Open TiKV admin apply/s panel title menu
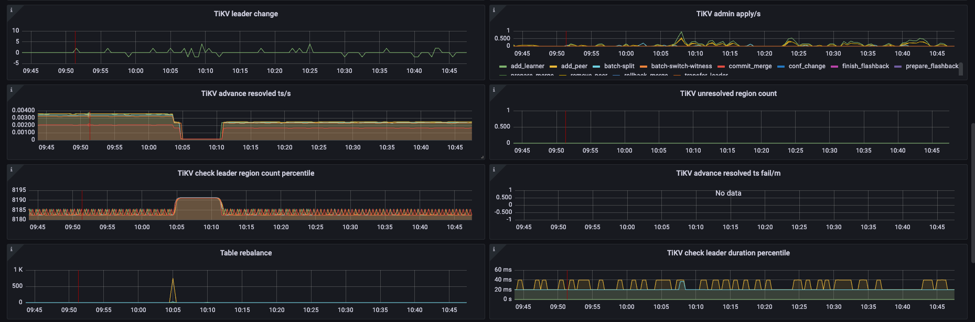Viewport: 975px width, 322px height. [x=728, y=14]
